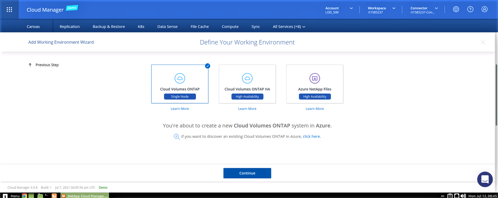Image resolution: width=498 pixels, height=198 pixels.
Task: Open the chat support bubble
Action: pos(485,179)
